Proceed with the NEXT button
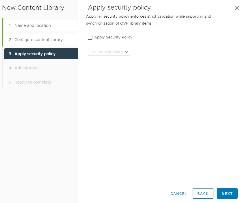 (x=227, y=193)
